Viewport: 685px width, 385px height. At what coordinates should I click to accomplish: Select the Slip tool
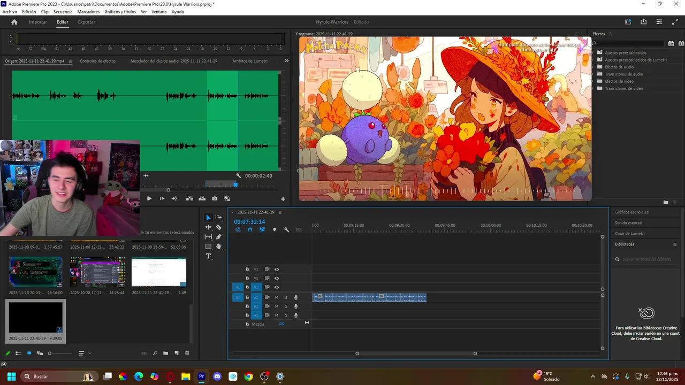208,237
